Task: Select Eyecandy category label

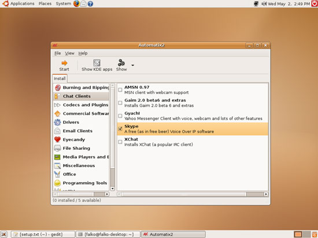Action: [74, 139]
